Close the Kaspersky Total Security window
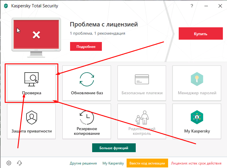The height and width of the screenshot is (168, 227). pyautogui.click(x=220, y=6)
